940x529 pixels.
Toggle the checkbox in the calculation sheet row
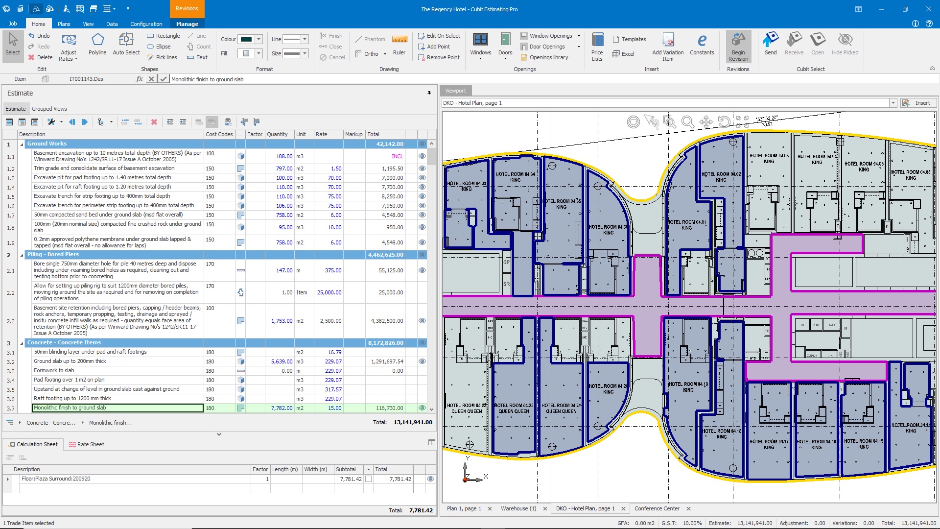pos(368,479)
